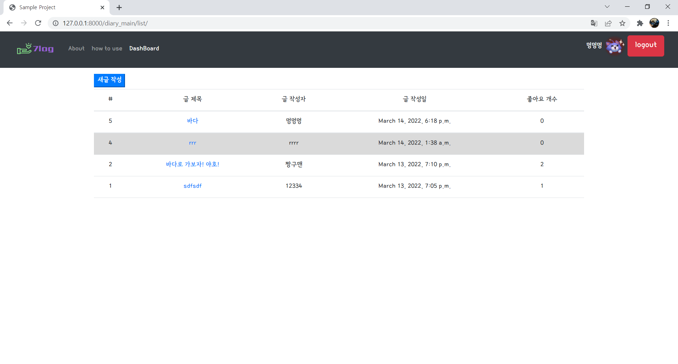
Task: Click author 12334 in the table
Action: pyautogui.click(x=294, y=186)
